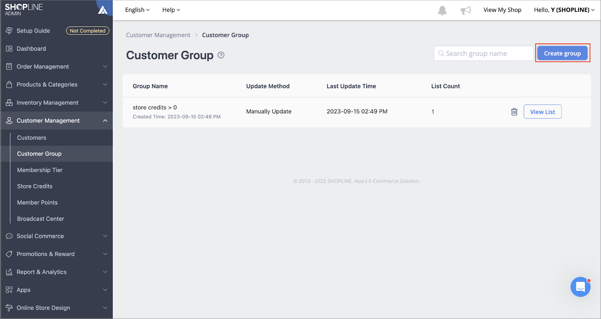Click the Search group name field

point(484,53)
